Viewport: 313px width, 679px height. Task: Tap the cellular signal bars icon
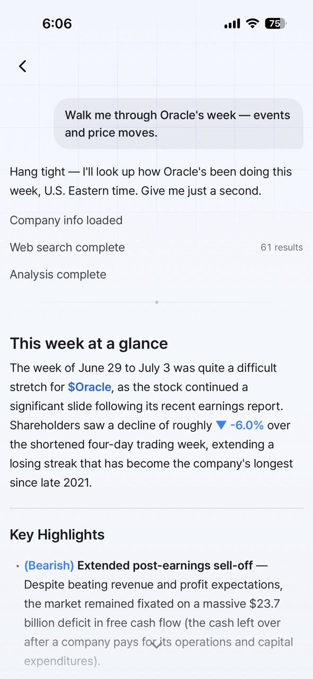232,24
